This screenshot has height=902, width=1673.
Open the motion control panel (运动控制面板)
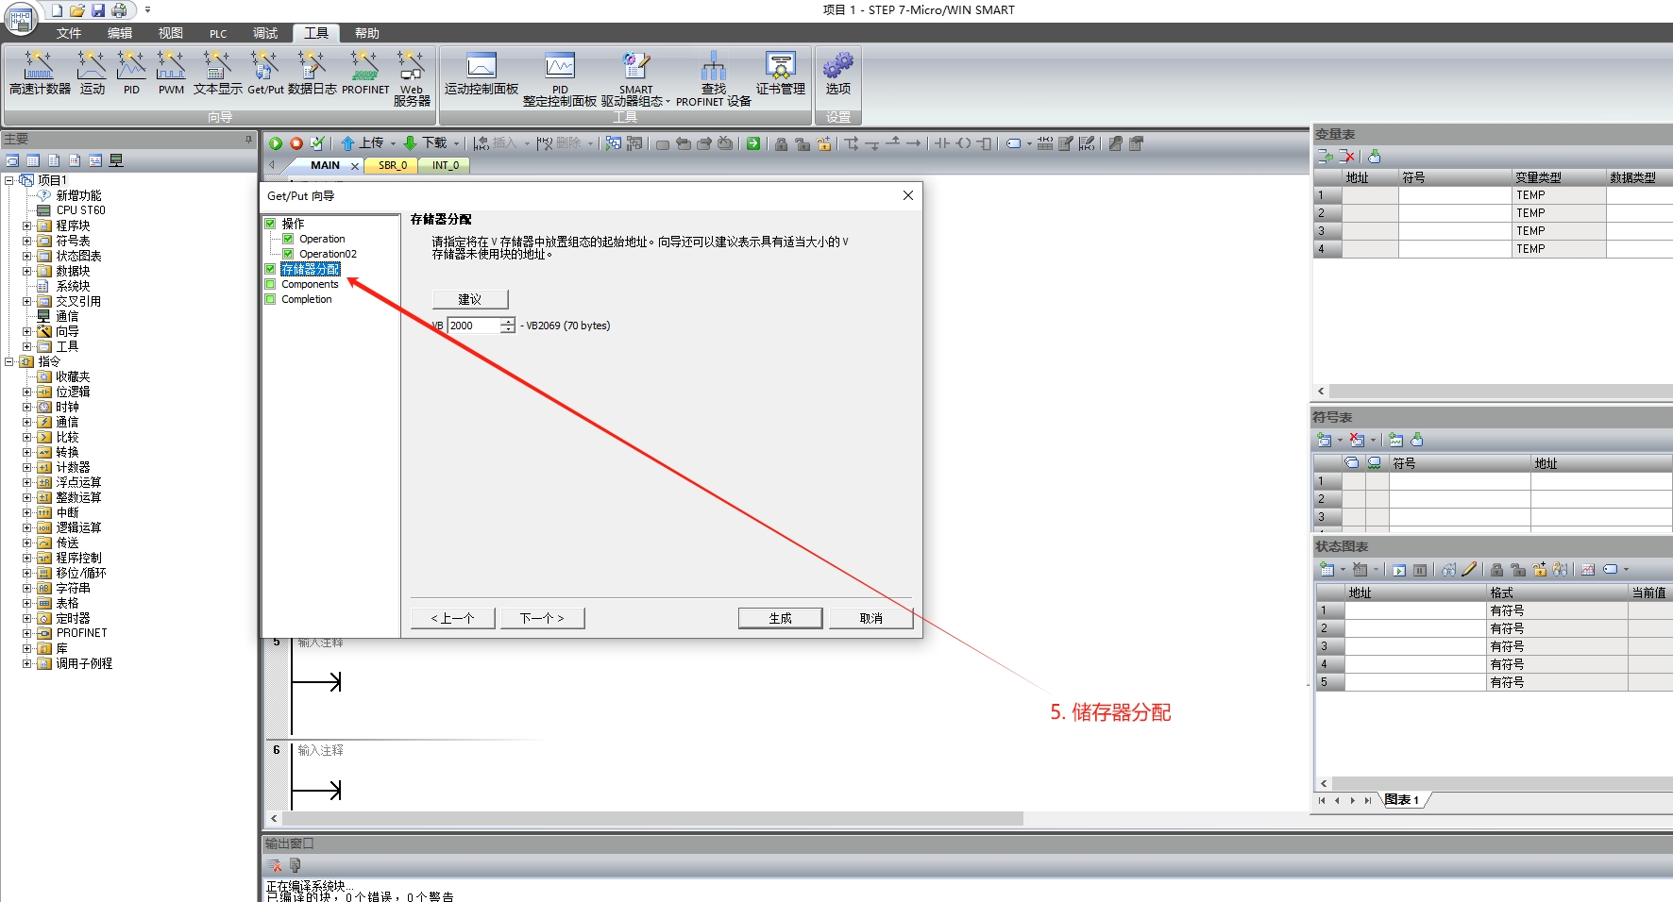(482, 73)
